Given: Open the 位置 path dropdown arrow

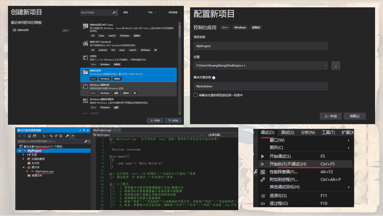Looking at the screenshot, I should pyautogui.click(x=326, y=65).
